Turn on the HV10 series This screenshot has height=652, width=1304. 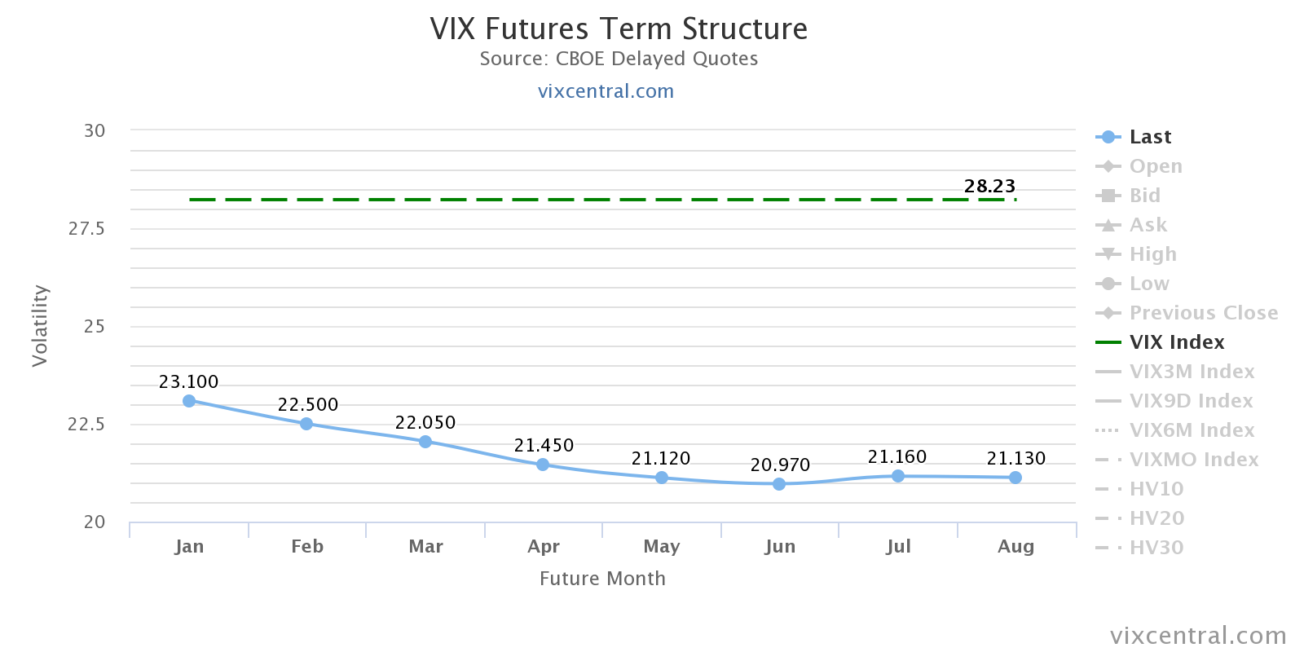click(x=1156, y=489)
